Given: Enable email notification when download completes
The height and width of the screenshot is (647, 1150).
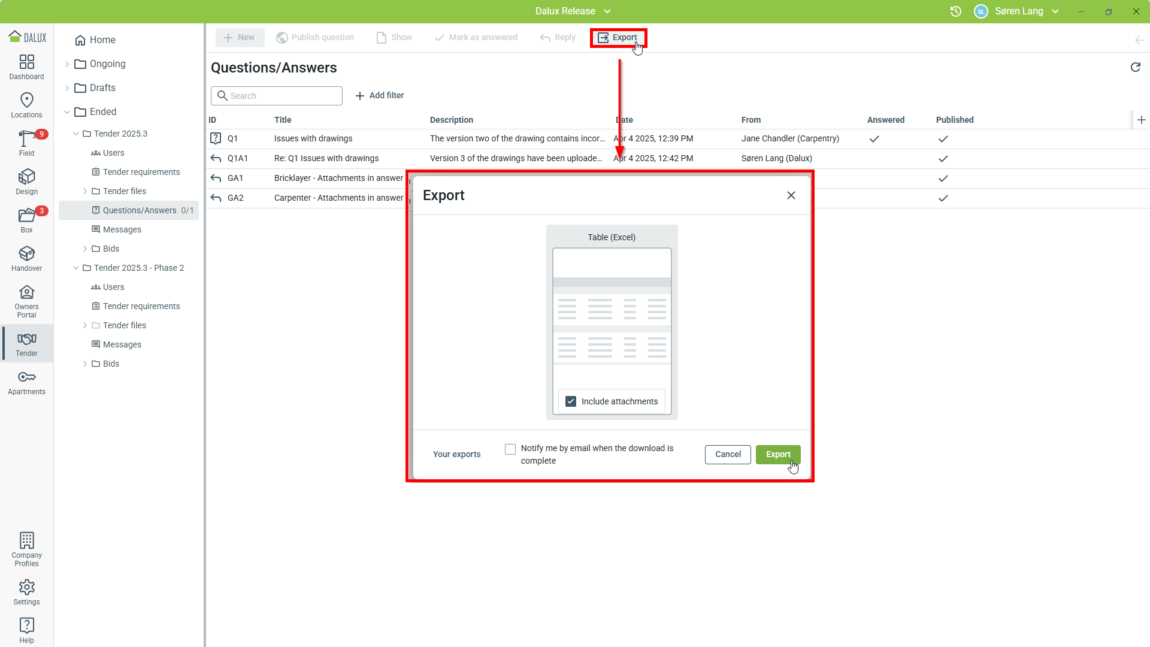Looking at the screenshot, I should 510,449.
